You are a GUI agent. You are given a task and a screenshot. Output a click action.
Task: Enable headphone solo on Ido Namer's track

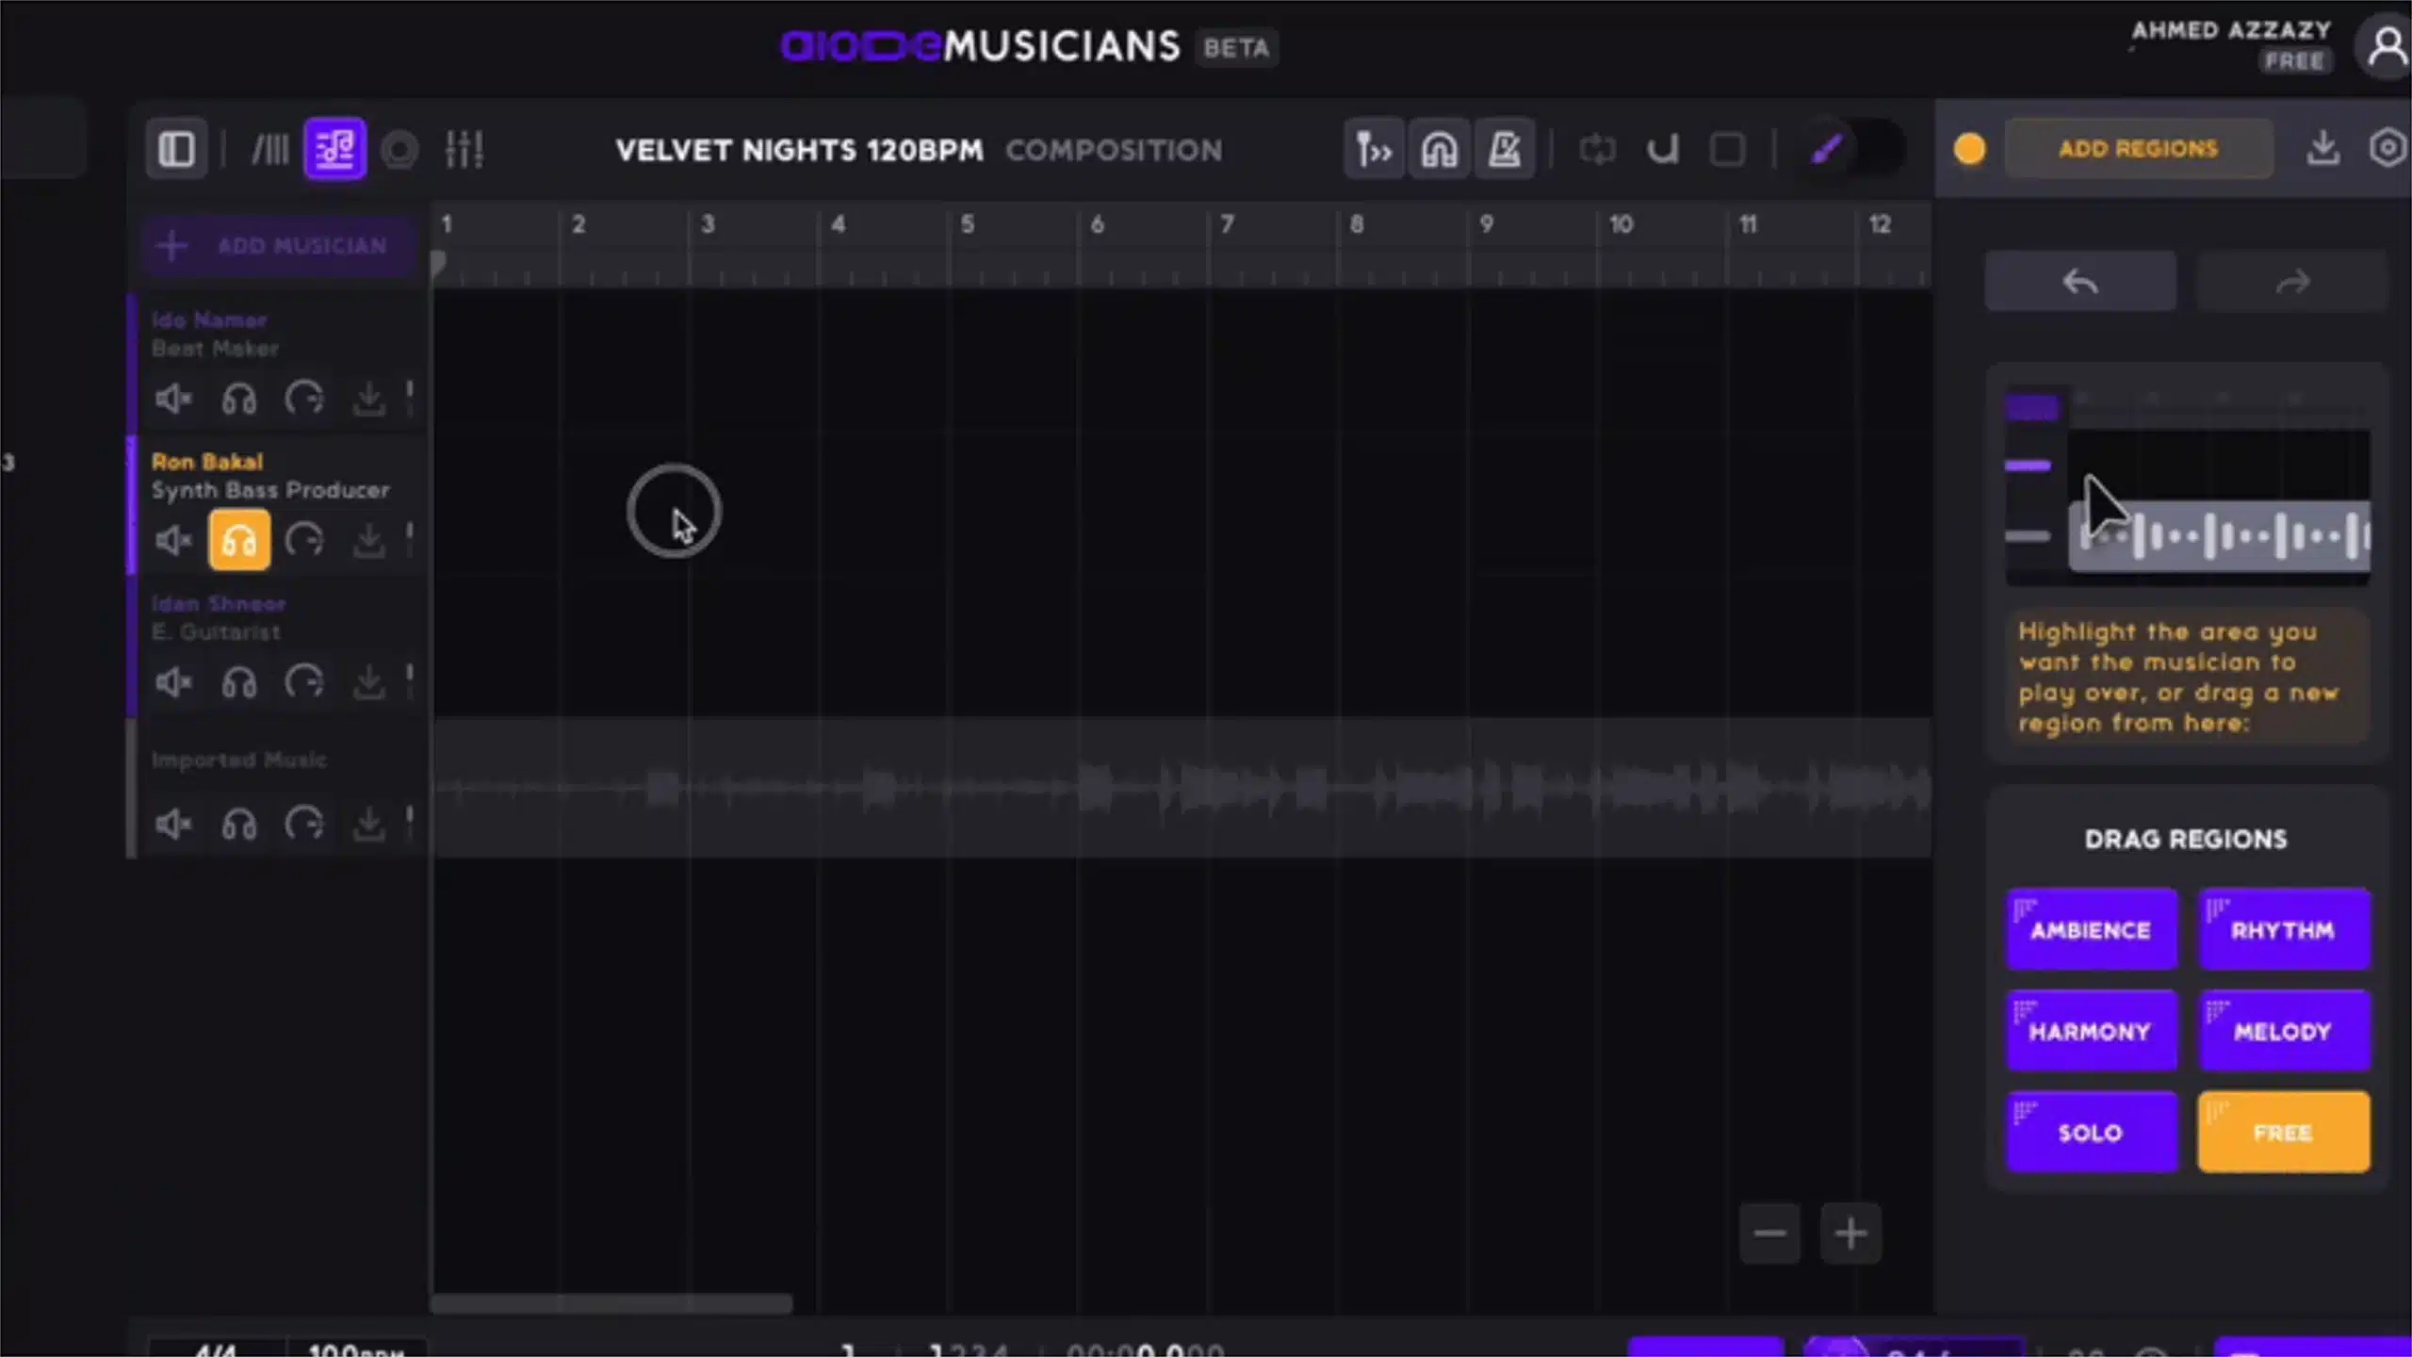point(239,398)
